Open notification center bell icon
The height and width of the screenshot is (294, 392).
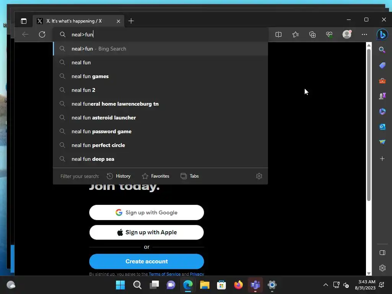point(382,285)
